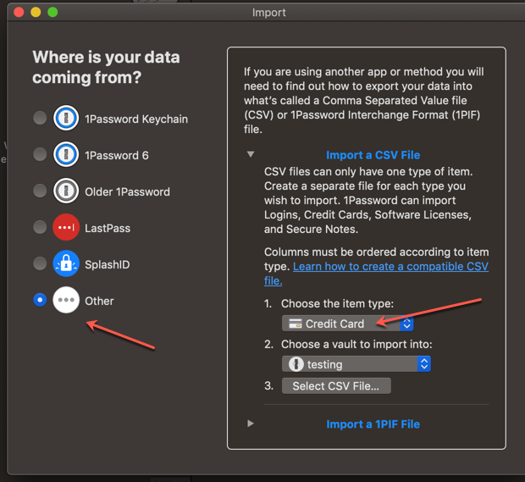Open the Credit Card item type dropdown
This screenshot has height=482, width=525.
(347, 324)
